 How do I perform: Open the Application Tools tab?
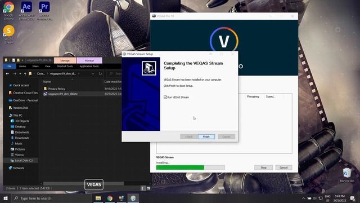(x=89, y=67)
